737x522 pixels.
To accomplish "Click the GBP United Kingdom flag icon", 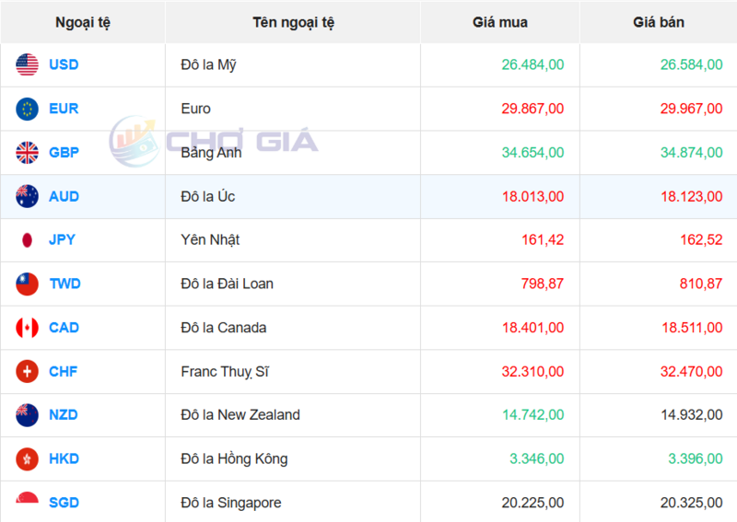I will 28,153.
